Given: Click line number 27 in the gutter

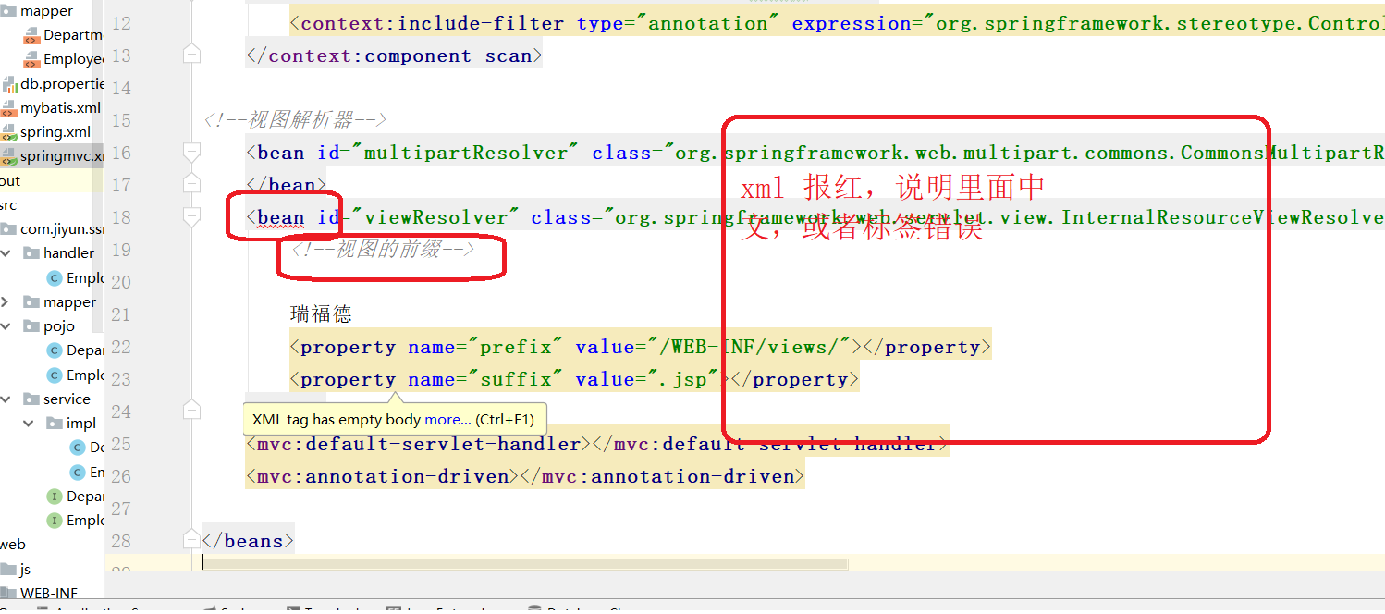Looking at the screenshot, I should click(120, 509).
